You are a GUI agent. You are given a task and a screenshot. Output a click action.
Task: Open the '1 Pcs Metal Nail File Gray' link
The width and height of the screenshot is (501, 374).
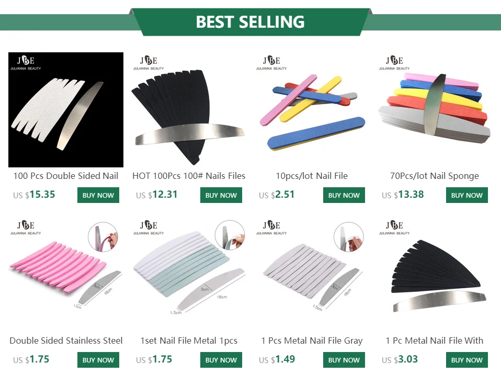click(312, 341)
